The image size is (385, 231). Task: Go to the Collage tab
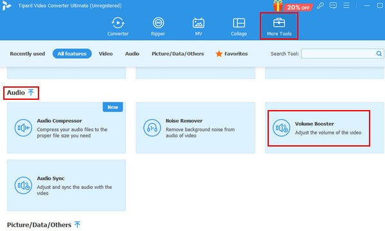point(239,26)
